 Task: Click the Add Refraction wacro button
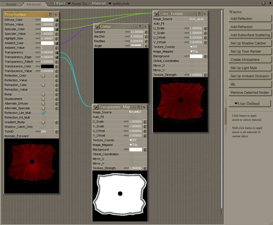pyautogui.click(x=250, y=27)
